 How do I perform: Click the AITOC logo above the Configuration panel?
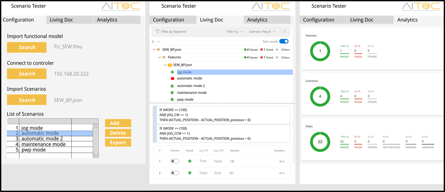click(x=121, y=7)
